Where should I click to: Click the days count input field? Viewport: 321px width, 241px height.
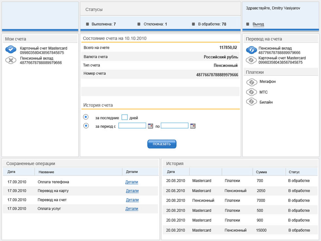pos(124,117)
